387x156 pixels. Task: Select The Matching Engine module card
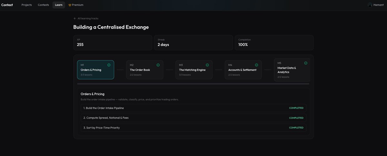(x=194, y=70)
